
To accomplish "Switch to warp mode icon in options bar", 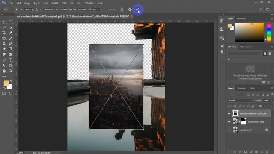I will pos(122,9).
